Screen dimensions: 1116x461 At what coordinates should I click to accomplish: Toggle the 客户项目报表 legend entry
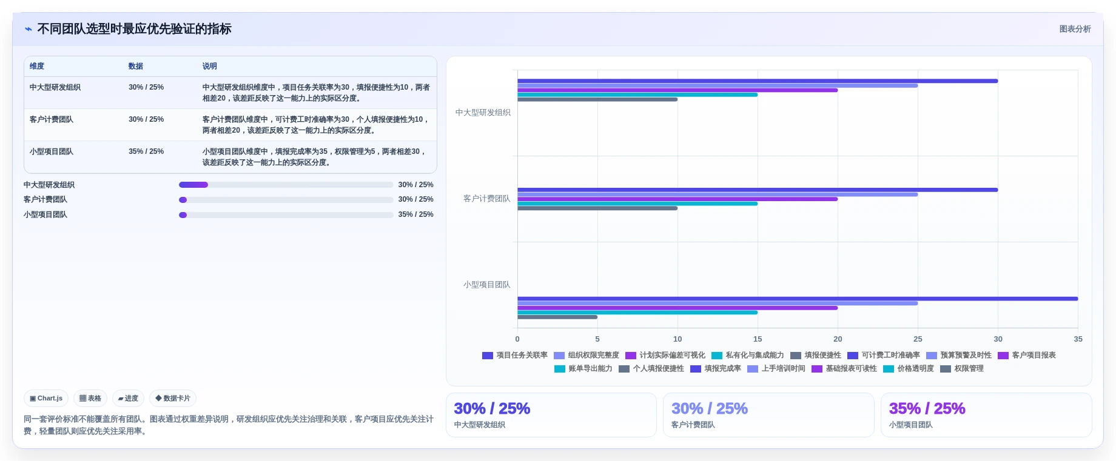click(1027, 356)
